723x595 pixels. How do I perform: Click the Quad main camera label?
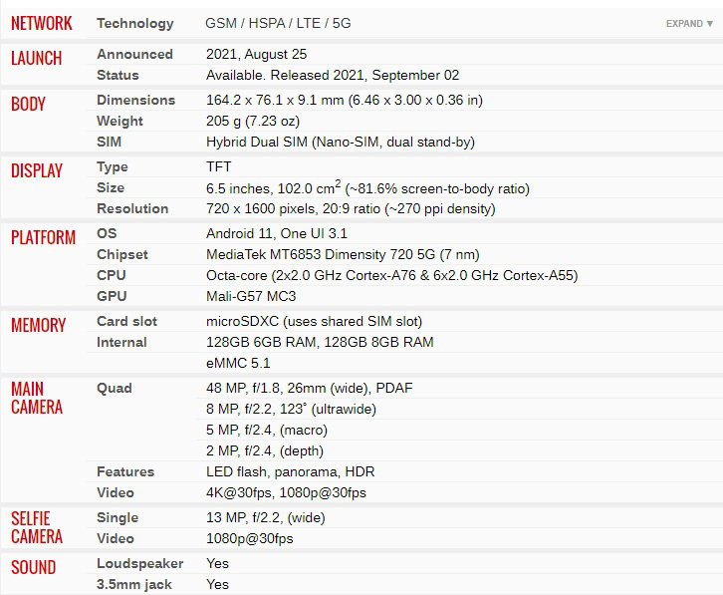coord(115,388)
